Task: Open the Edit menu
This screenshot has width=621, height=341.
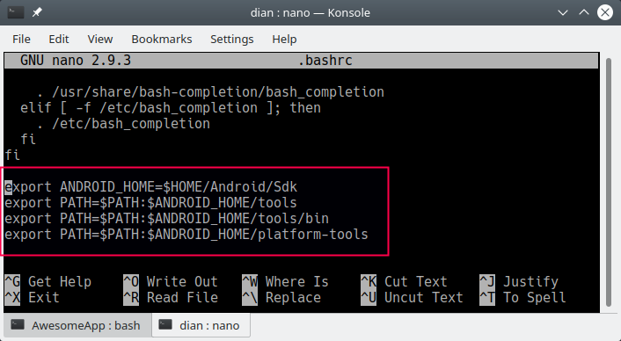Action: (x=59, y=40)
